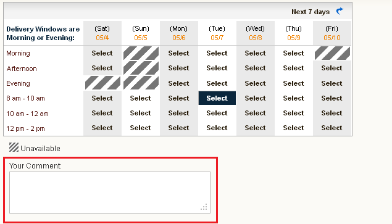Select Thursday 05/9 10 am - 12 am slot
Screen dimensions: 392x224
tap(293, 113)
